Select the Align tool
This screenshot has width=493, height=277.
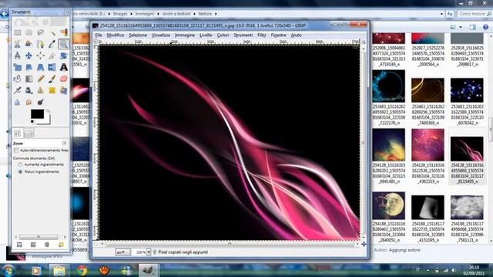click(40, 55)
